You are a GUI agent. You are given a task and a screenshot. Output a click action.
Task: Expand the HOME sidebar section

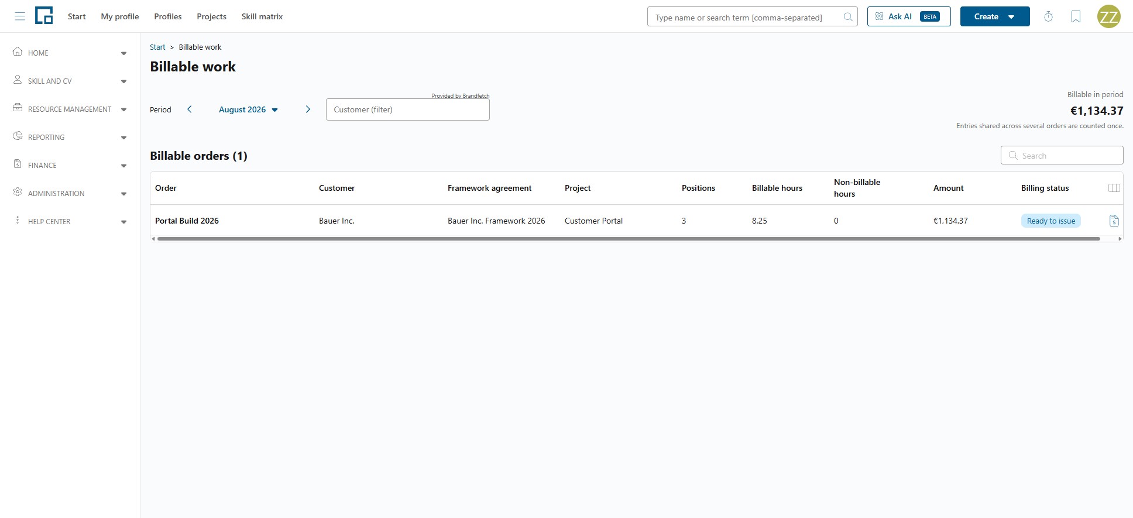click(x=123, y=53)
